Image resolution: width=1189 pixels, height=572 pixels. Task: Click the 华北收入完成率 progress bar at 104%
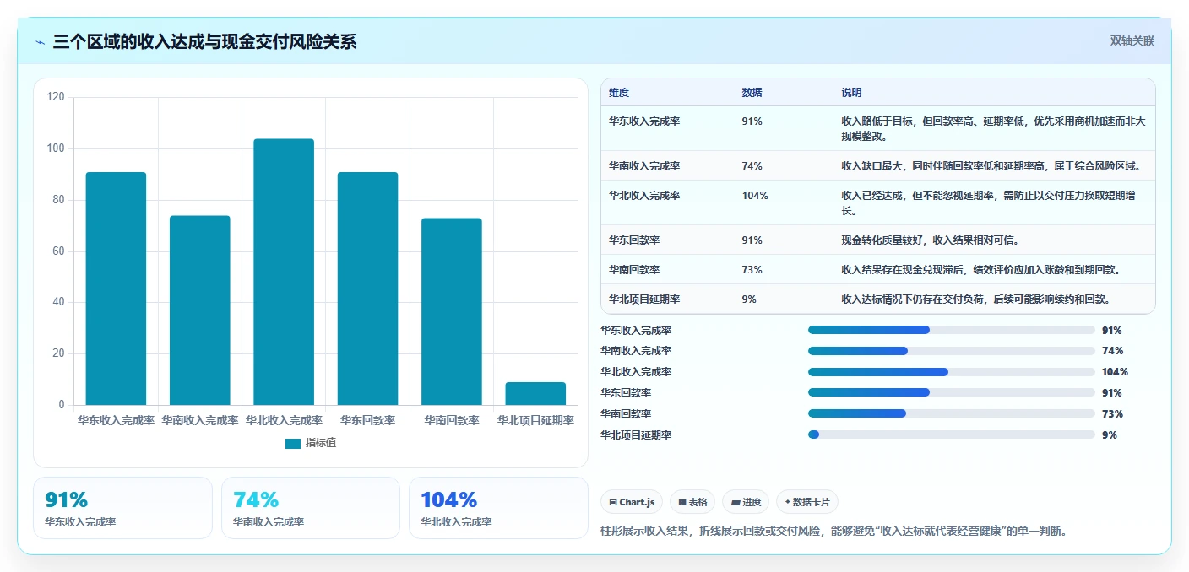click(x=952, y=372)
